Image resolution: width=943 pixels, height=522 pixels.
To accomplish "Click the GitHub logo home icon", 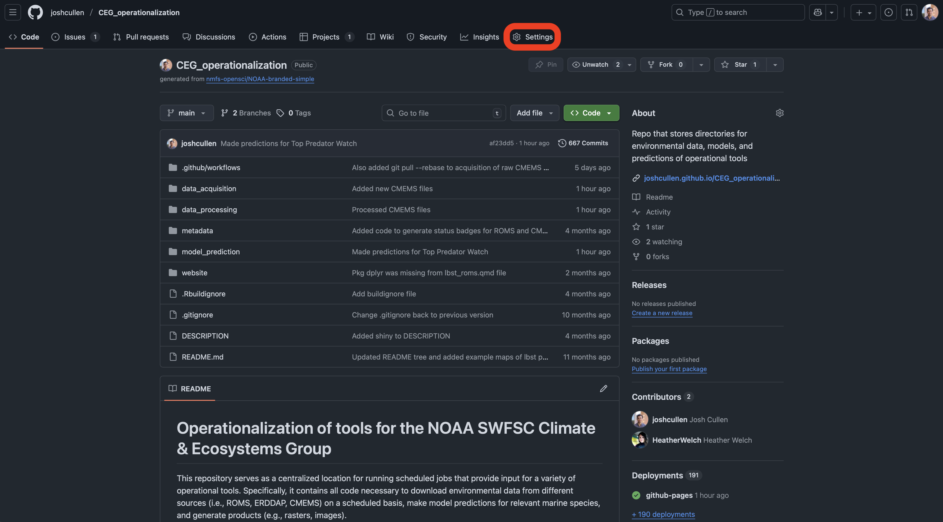I will [35, 13].
